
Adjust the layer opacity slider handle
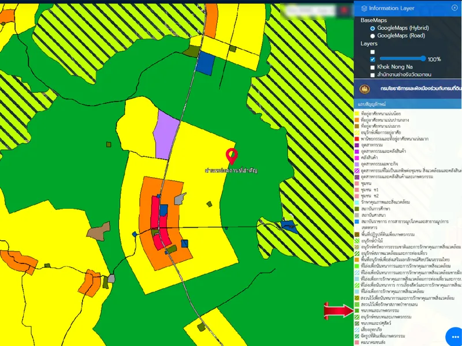pyautogui.click(x=424, y=59)
